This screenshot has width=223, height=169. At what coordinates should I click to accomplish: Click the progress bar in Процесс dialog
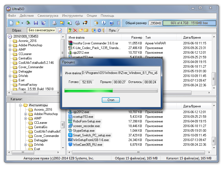click(x=111, y=90)
